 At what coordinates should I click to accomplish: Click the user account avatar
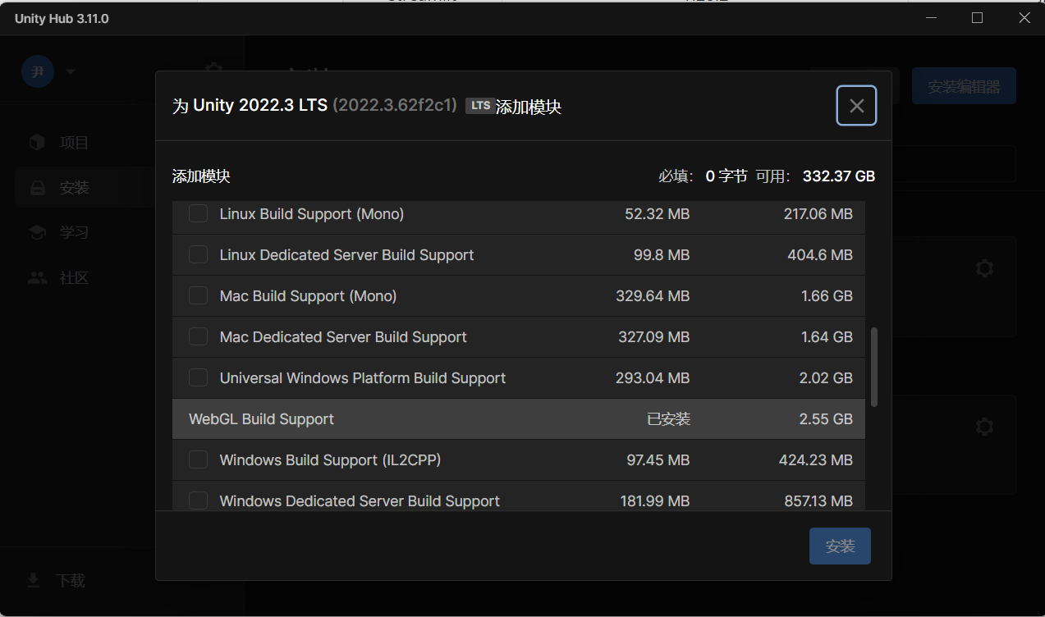(38, 71)
